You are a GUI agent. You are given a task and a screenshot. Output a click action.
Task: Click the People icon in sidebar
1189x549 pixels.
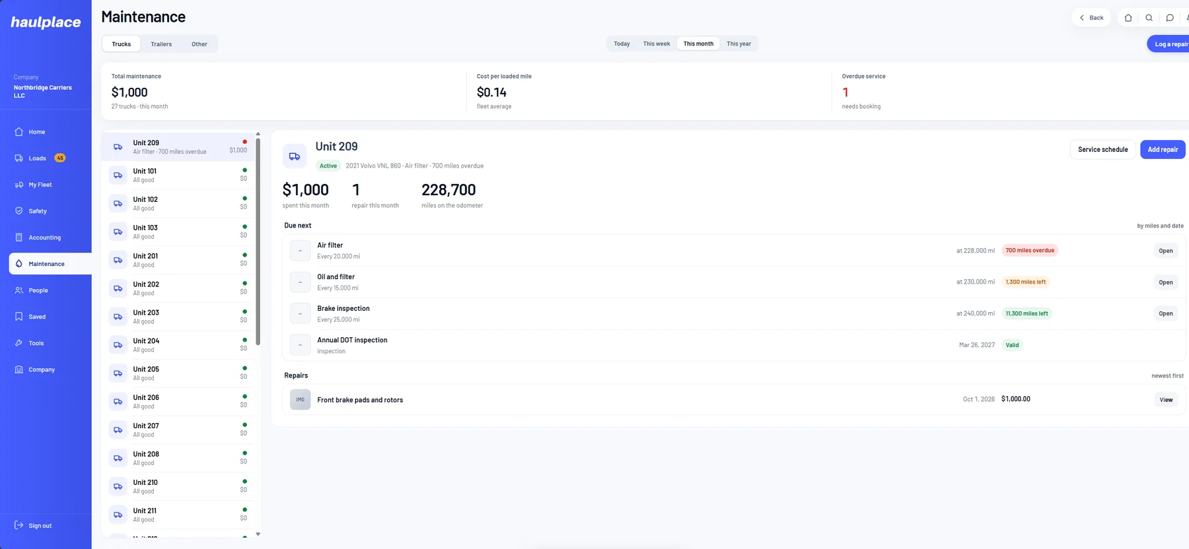click(18, 290)
